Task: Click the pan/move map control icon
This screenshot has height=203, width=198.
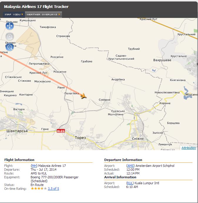Action: pos(9,26)
